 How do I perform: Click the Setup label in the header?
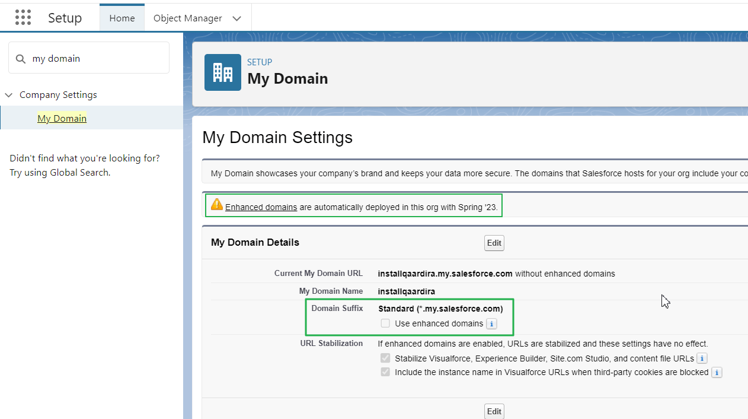coord(65,18)
